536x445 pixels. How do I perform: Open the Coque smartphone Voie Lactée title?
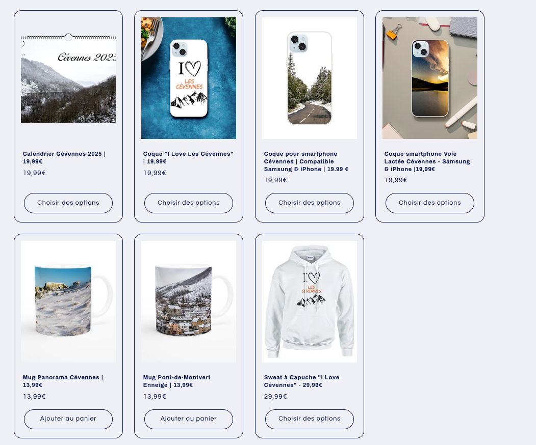(427, 161)
